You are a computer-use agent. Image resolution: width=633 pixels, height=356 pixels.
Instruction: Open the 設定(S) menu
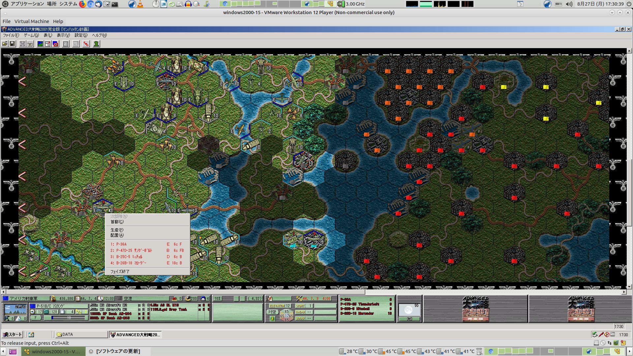[x=81, y=35]
